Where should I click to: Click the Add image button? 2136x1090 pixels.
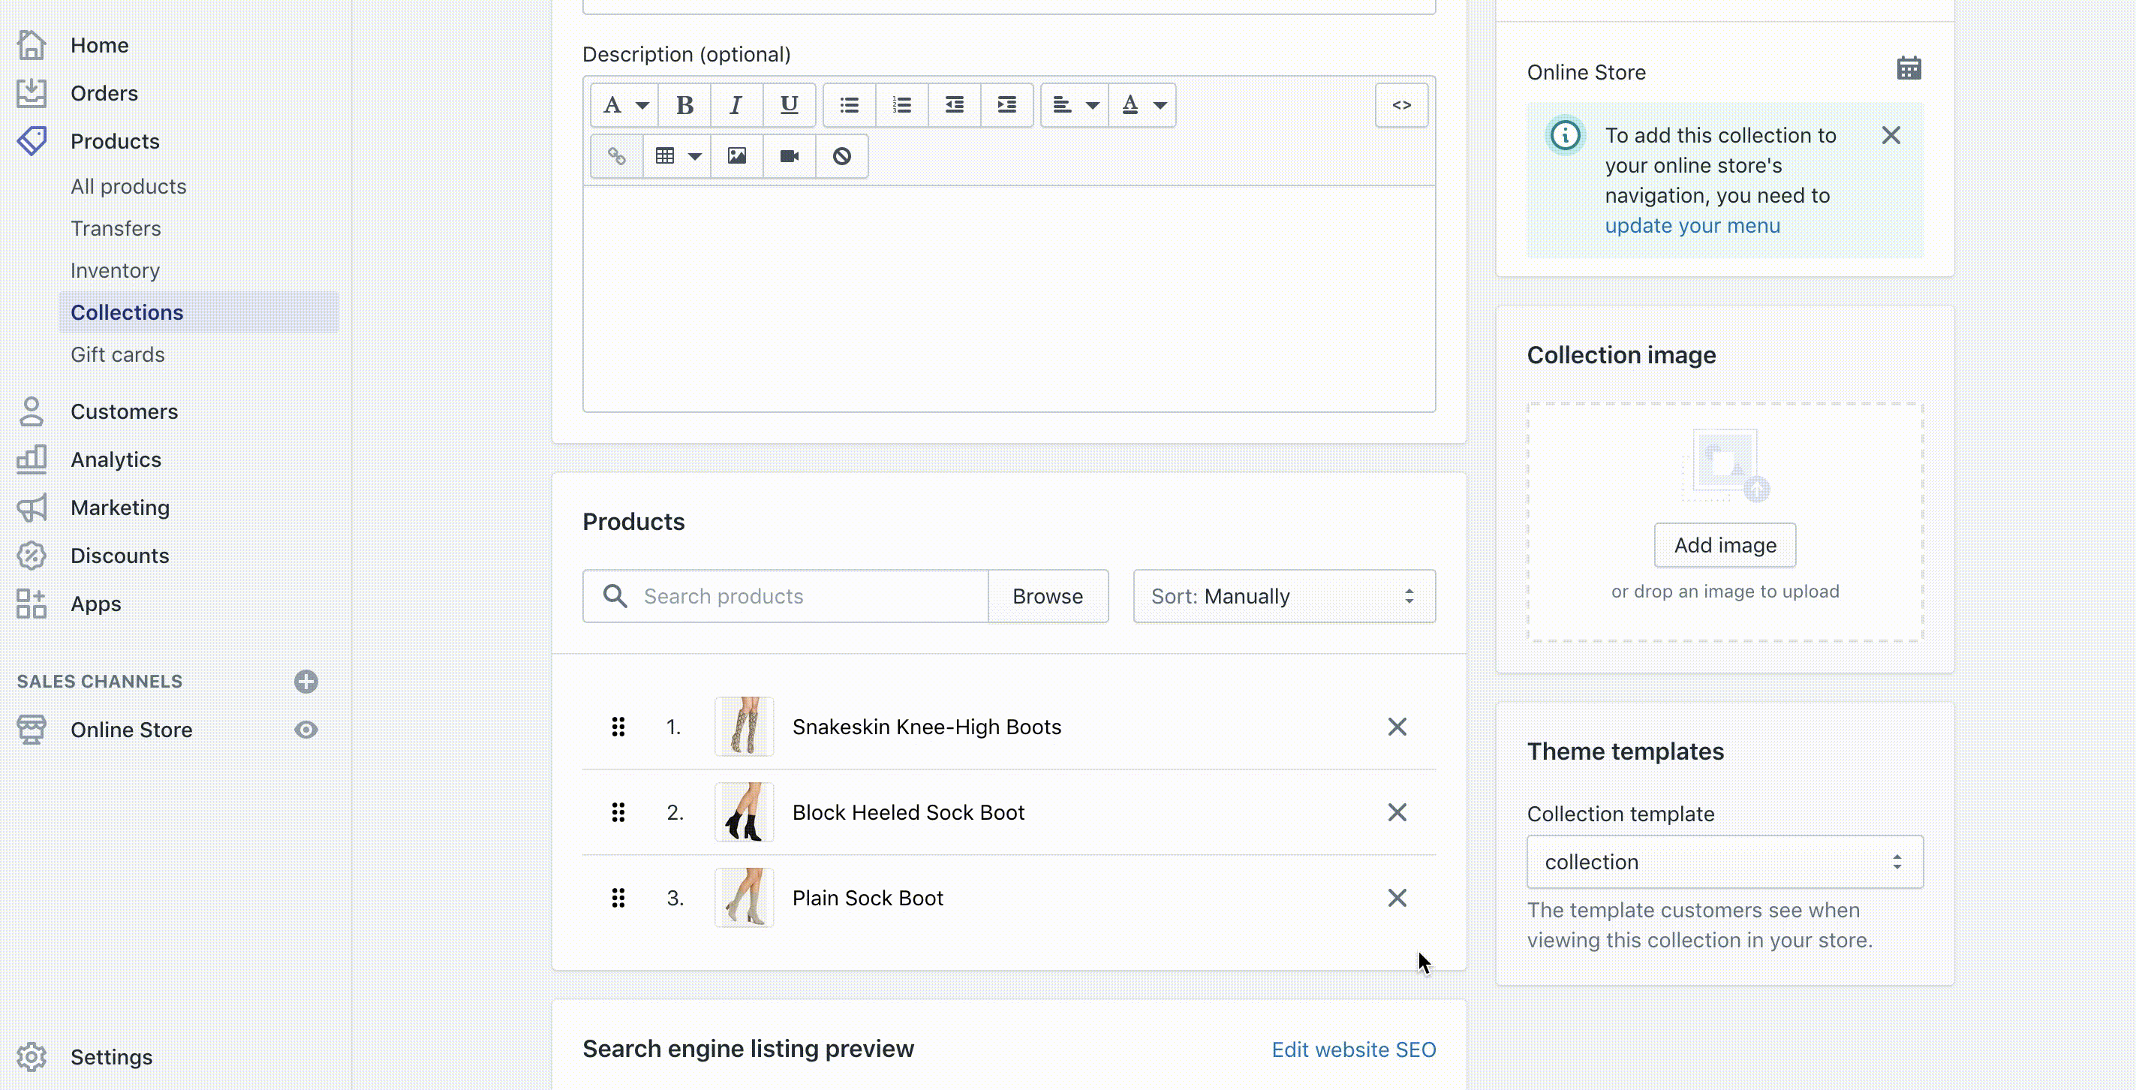tap(1725, 545)
